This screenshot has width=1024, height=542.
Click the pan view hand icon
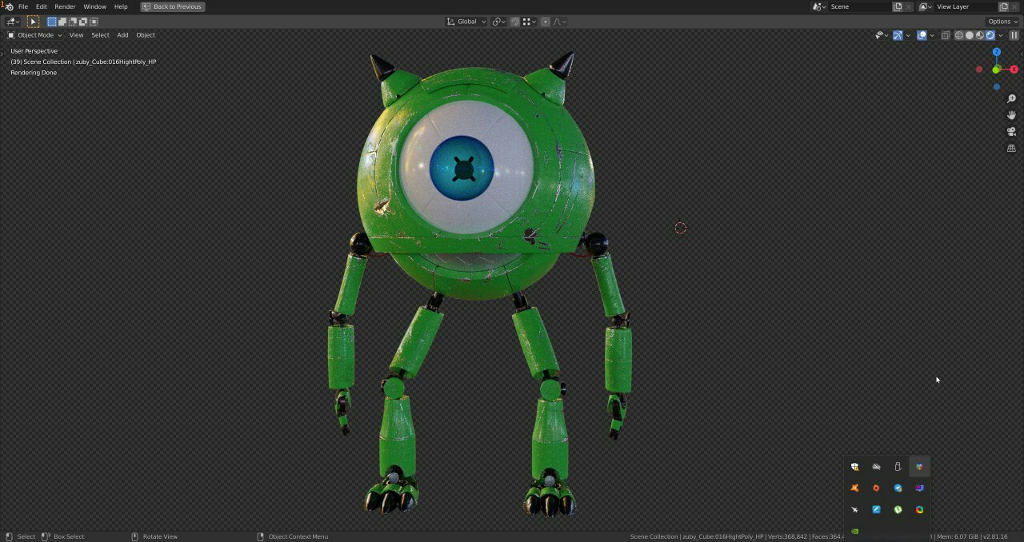point(1011,115)
